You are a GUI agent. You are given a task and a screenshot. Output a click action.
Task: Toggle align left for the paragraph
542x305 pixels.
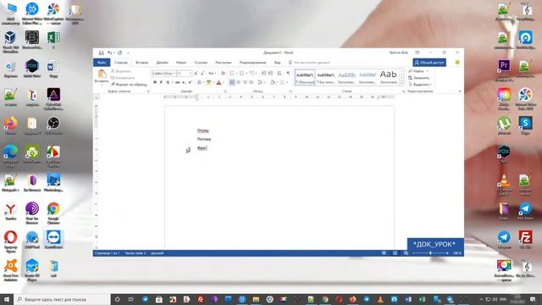pyautogui.click(x=232, y=82)
